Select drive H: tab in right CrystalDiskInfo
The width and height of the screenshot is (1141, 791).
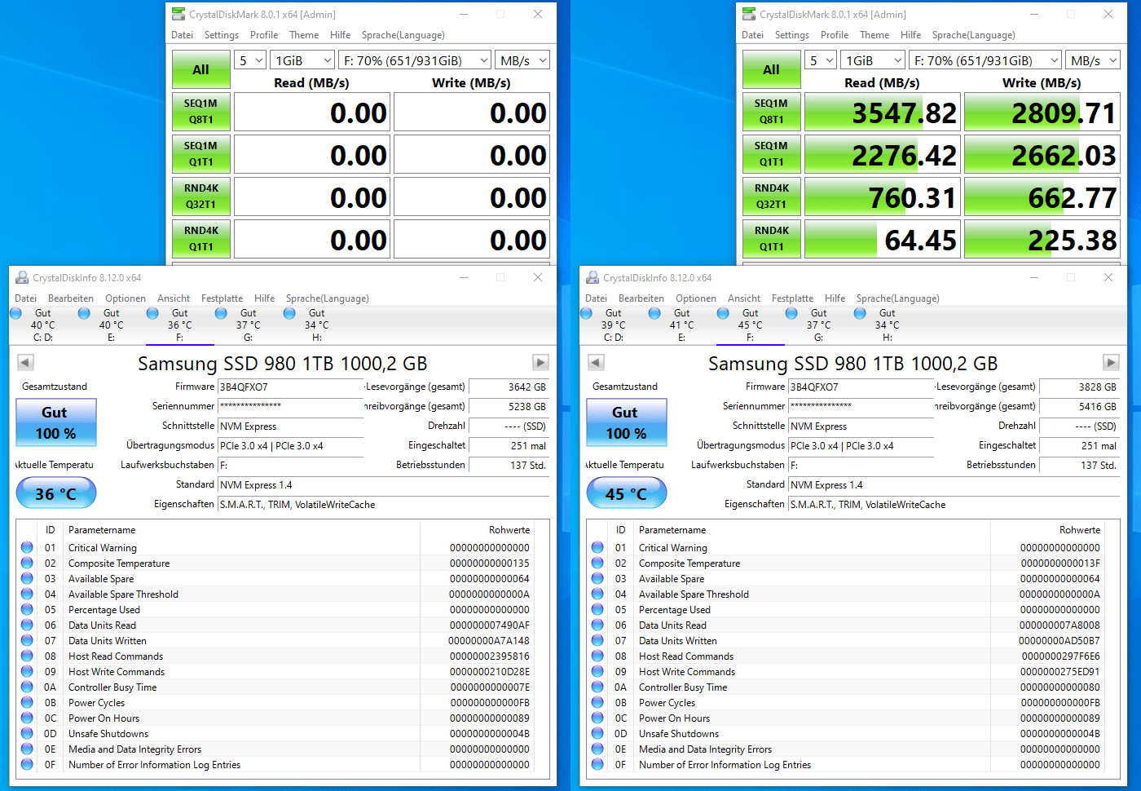[887, 325]
